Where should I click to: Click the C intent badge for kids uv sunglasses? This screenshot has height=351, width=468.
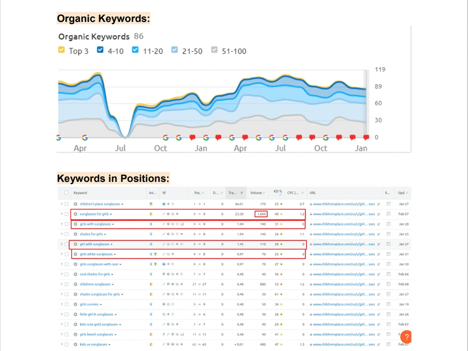click(151, 344)
